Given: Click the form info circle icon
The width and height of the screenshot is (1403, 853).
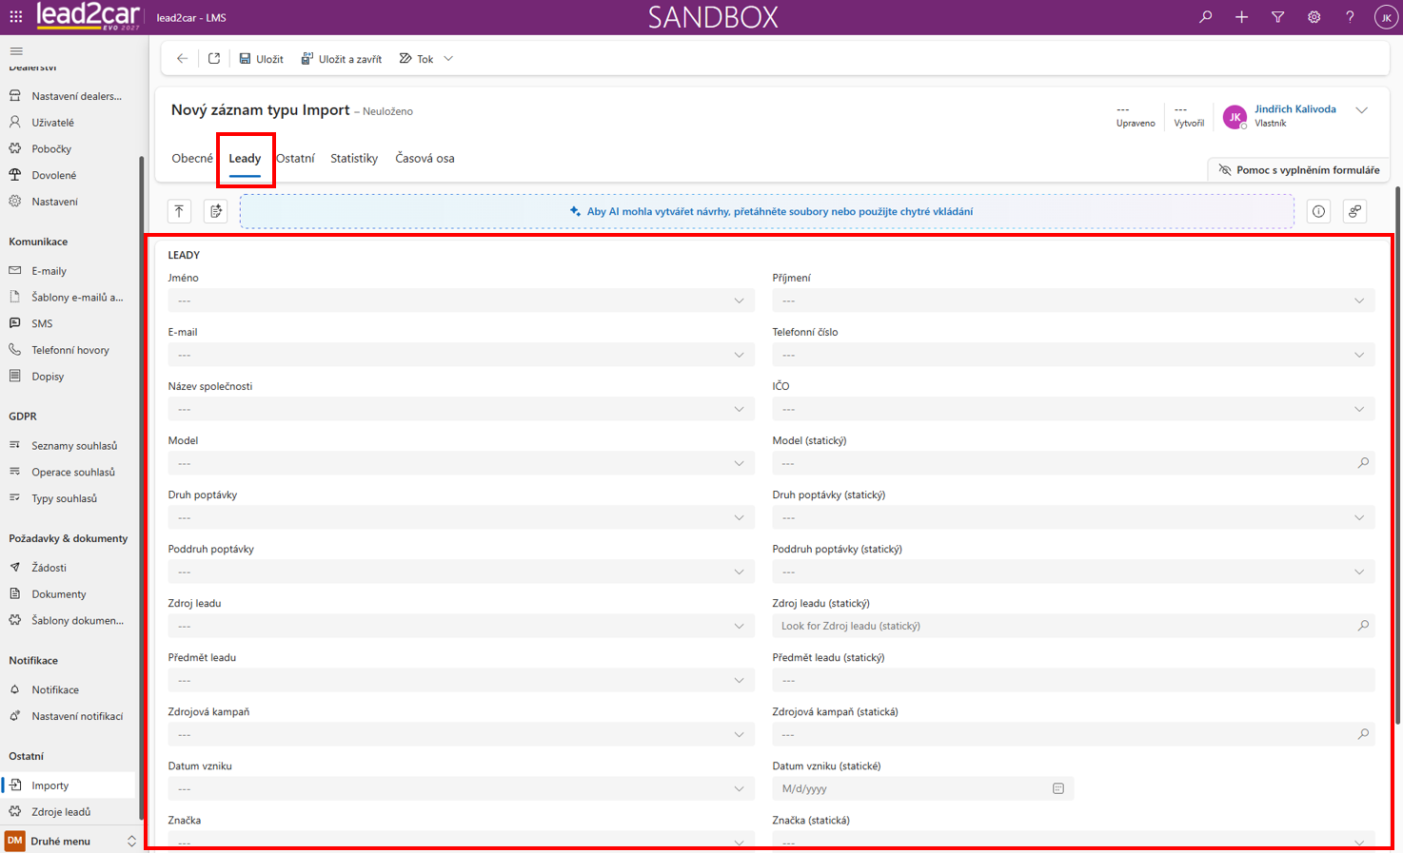Looking at the screenshot, I should pos(1318,211).
